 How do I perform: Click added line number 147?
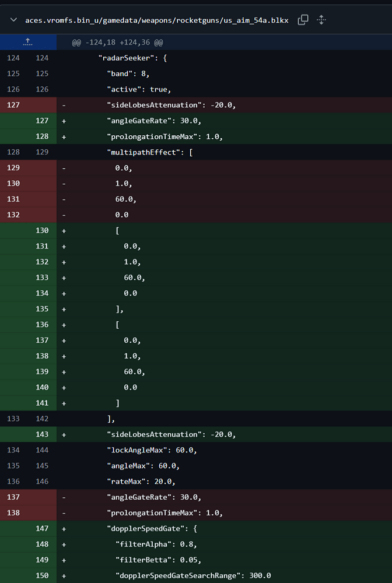point(42,528)
